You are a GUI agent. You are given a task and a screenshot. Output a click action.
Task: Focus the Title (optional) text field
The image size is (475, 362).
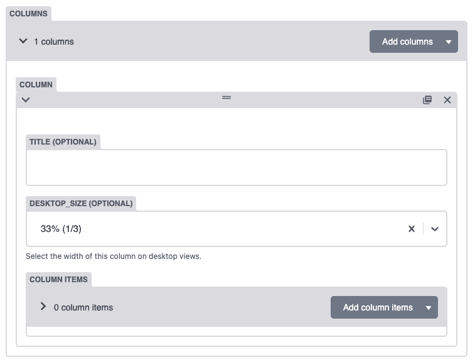(237, 168)
